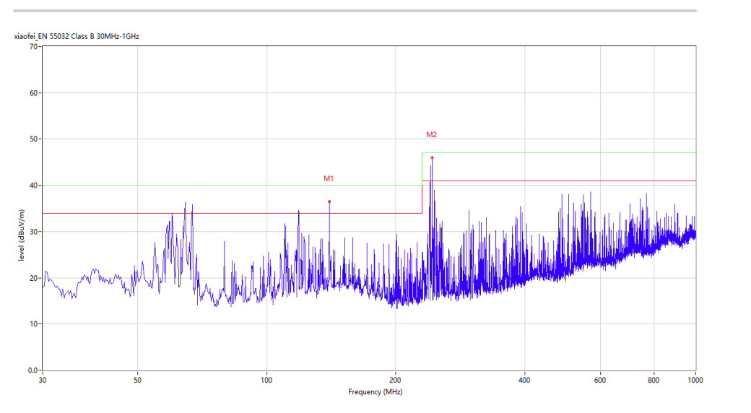The image size is (751, 413).
Task: Click the gray horizontal bar above chart
Action: click(355, 11)
